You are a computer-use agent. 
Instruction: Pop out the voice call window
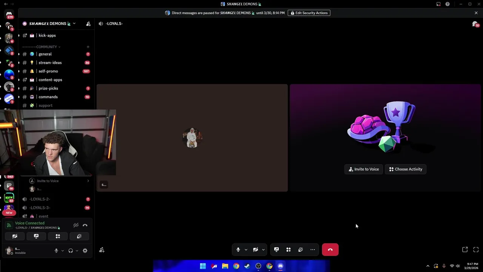[465, 250]
